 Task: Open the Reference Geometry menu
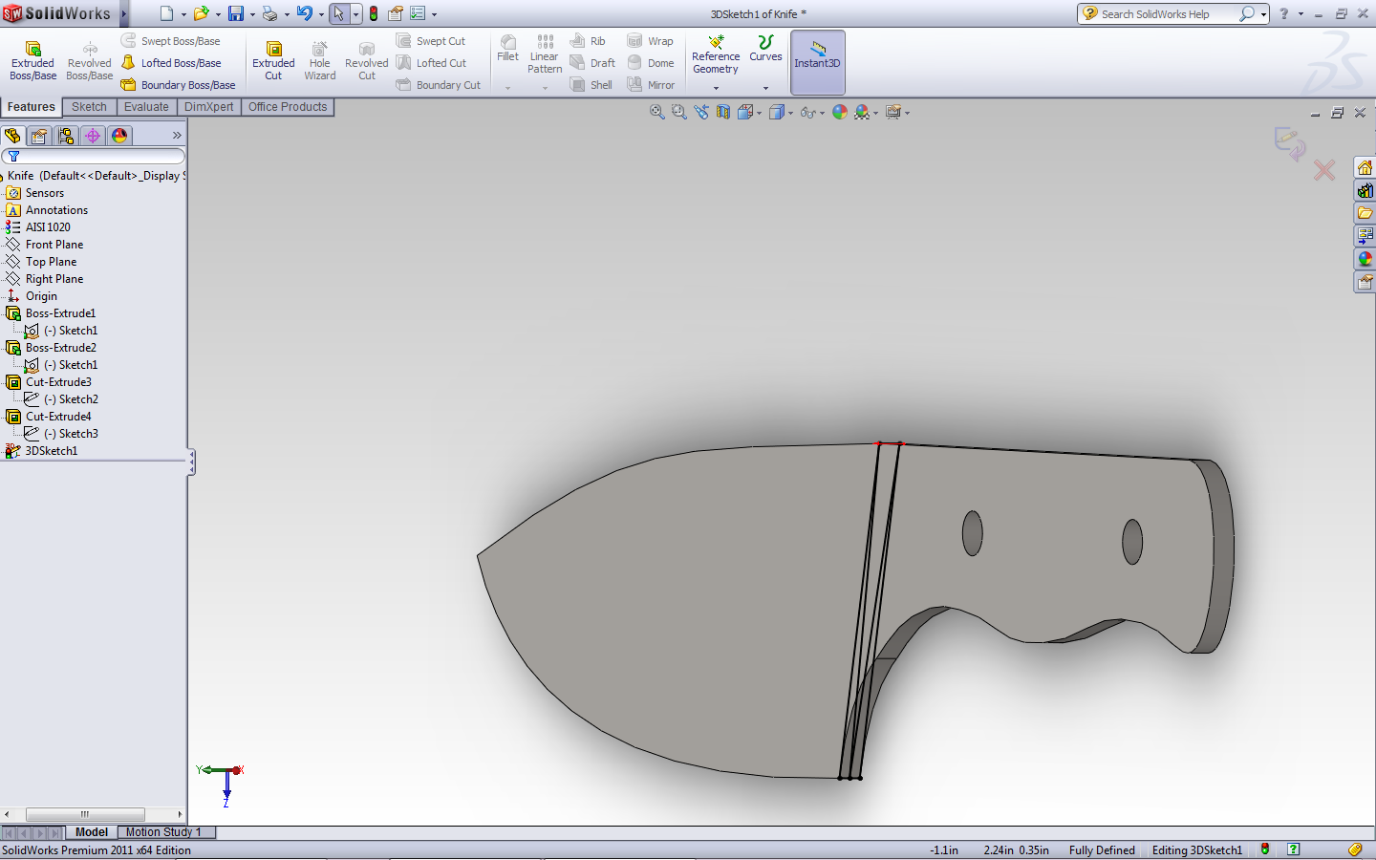tap(716, 61)
